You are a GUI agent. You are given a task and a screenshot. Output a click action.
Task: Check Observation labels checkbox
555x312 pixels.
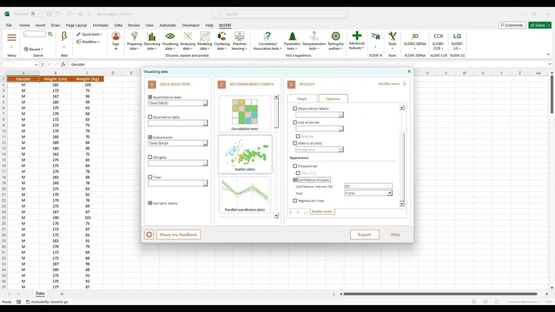pyautogui.click(x=295, y=109)
